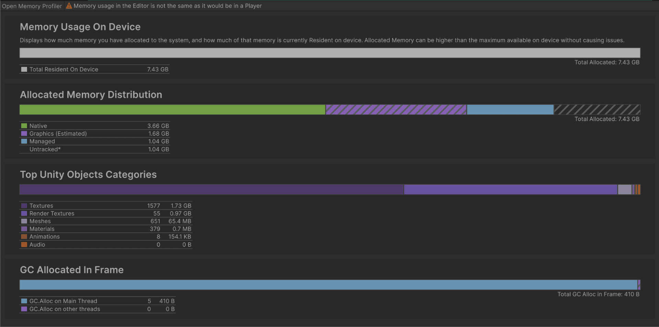The image size is (659, 327).
Task: Click the Total Resident On Device legend swatch
Action: [x=24, y=69]
